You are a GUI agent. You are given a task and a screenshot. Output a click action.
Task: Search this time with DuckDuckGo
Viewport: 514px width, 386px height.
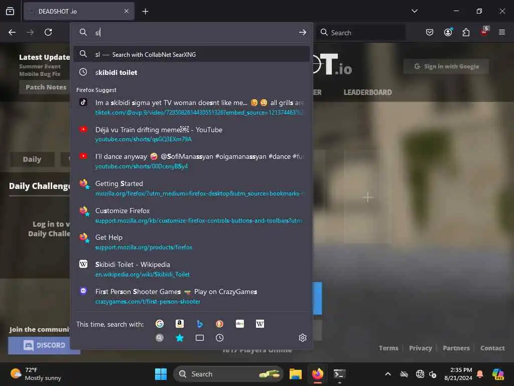pyautogui.click(x=220, y=324)
